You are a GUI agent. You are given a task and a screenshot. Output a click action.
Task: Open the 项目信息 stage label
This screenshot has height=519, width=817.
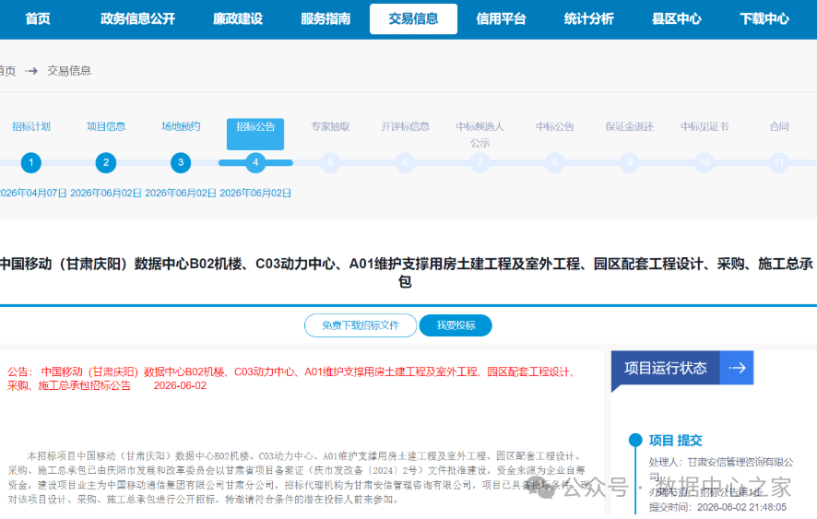[x=106, y=126]
